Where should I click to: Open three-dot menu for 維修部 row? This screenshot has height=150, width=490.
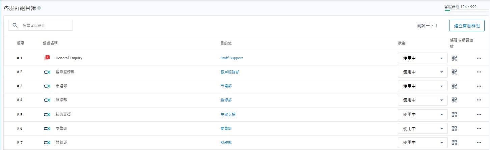(479, 100)
